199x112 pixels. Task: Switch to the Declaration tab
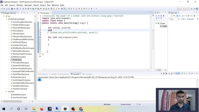point(64,74)
